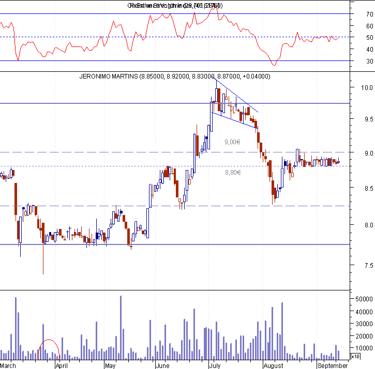375x369 pixels.
Task: Click the 7.5 price axis label
Action: pos(369,265)
